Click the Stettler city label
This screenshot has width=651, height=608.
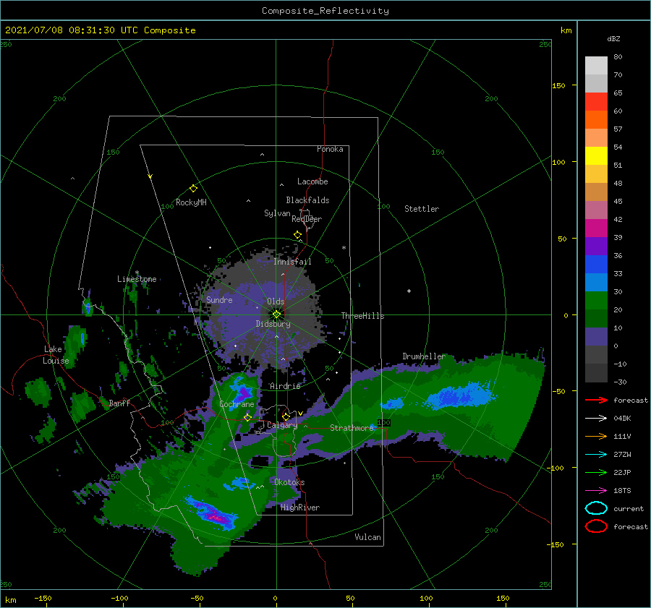422,209
